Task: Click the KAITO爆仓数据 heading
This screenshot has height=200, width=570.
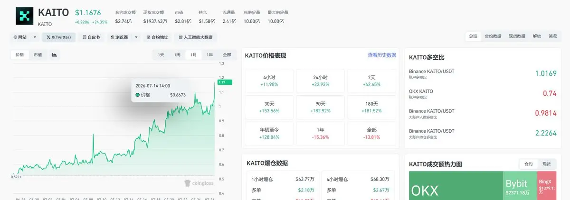Action: tap(267, 163)
